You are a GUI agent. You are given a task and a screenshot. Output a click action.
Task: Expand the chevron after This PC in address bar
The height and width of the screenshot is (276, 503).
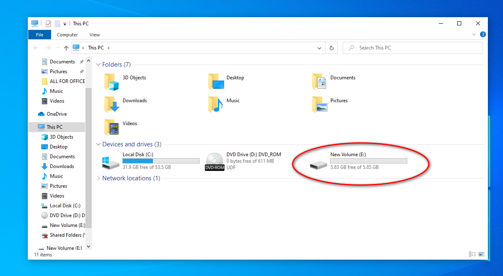(108, 48)
